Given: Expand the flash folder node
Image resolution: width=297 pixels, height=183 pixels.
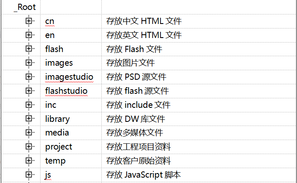Looking at the screenshot, I should tap(29, 49).
